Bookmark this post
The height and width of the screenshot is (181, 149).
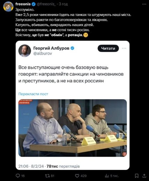tap(137, 176)
